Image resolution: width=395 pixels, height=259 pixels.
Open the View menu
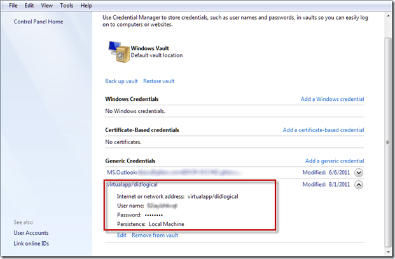pos(47,6)
